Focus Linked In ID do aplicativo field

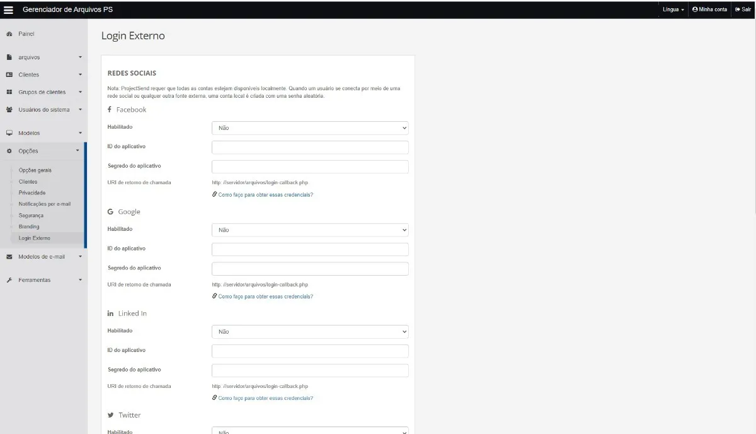click(310, 351)
